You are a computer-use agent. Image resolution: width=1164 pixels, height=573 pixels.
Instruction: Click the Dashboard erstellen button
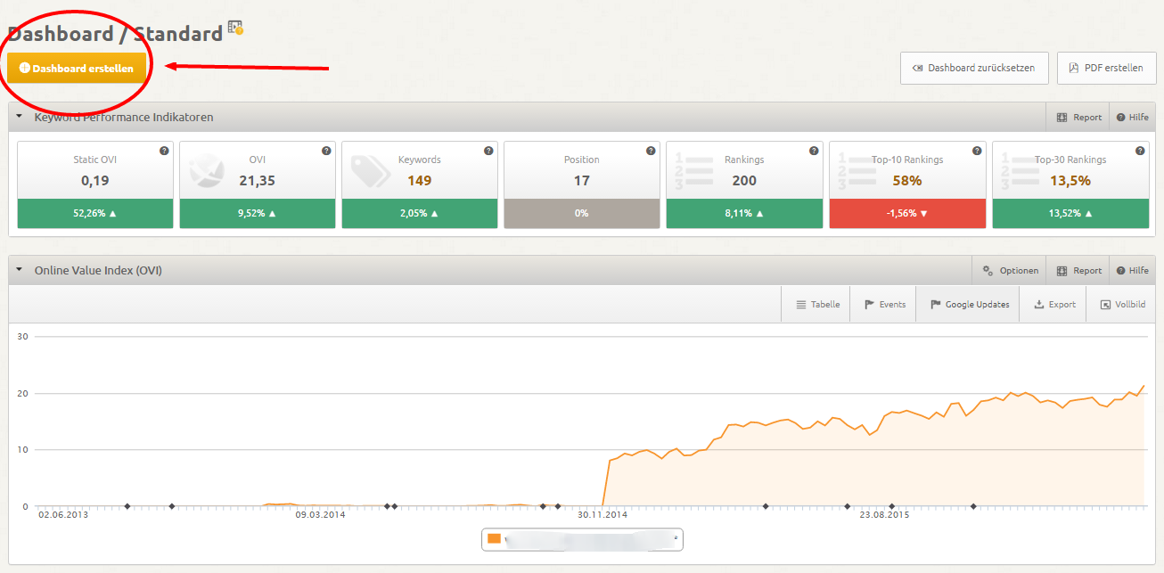[76, 67]
